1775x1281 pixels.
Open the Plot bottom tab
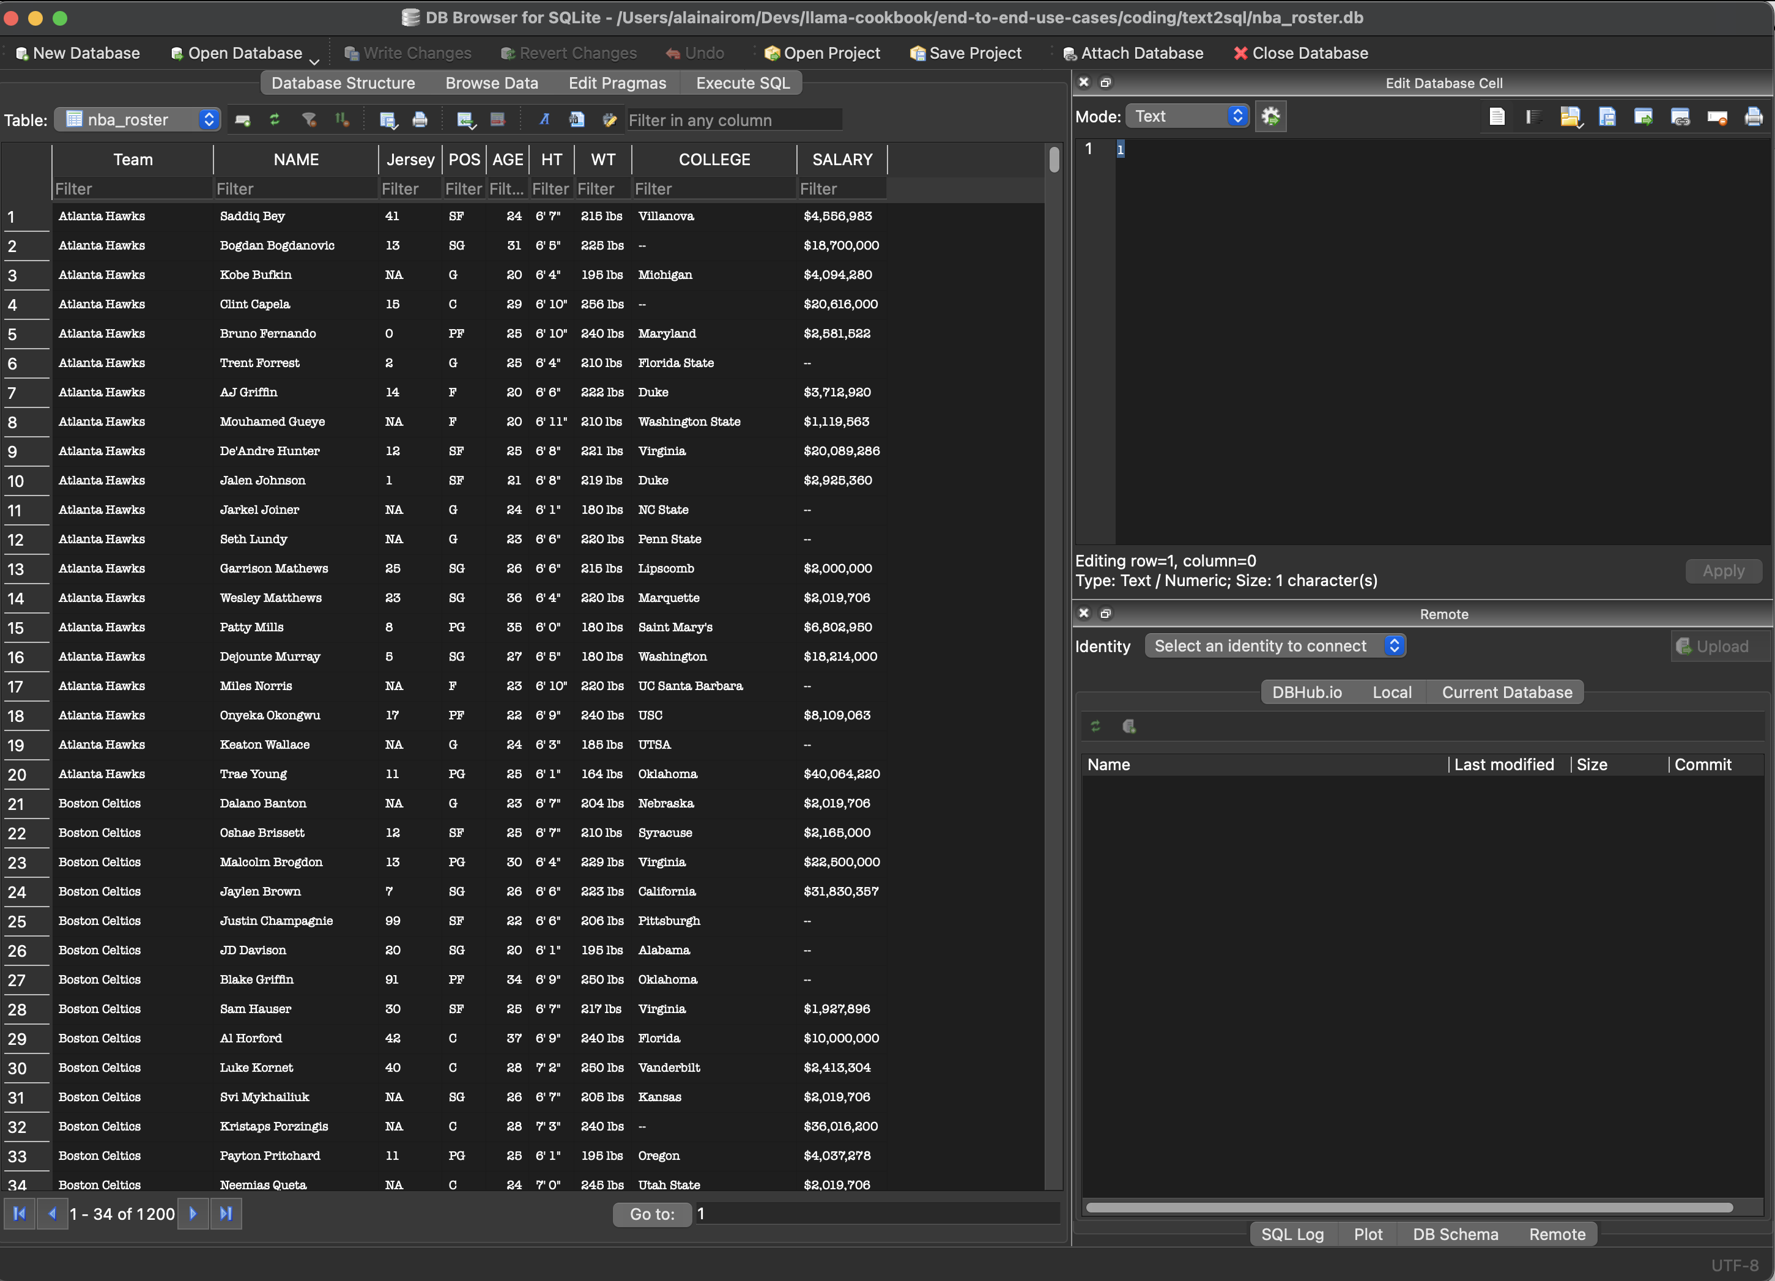coord(1367,1234)
